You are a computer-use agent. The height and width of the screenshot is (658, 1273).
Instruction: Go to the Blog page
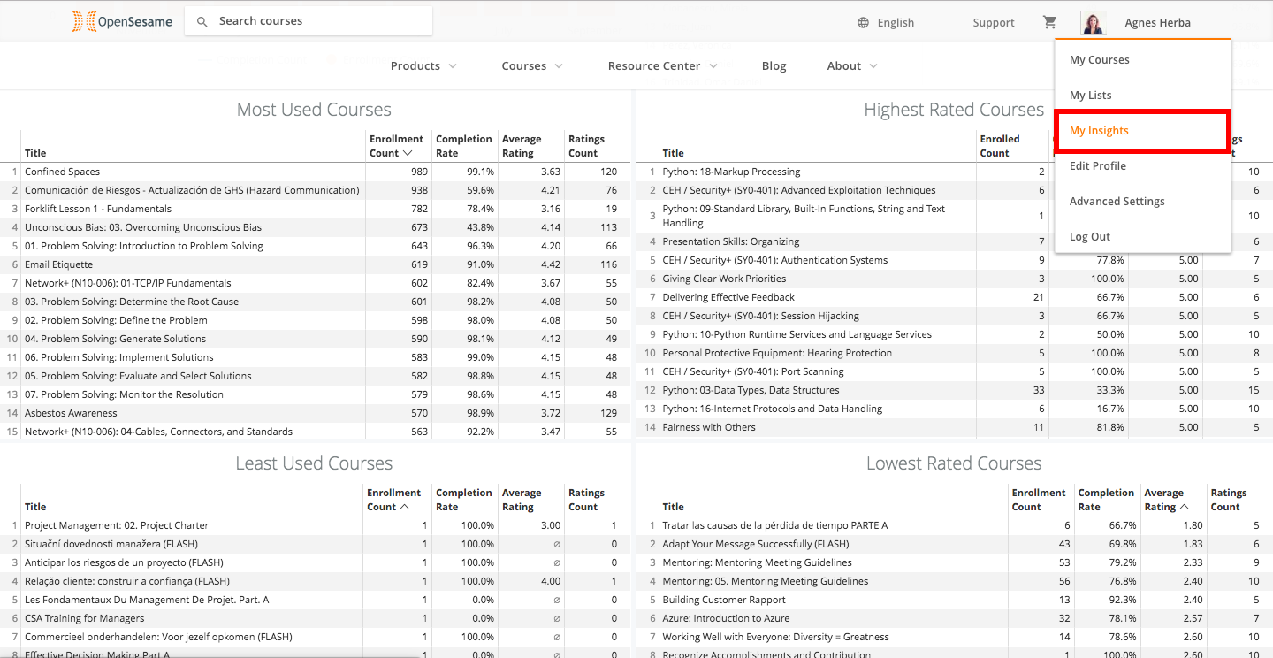pyautogui.click(x=774, y=66)
